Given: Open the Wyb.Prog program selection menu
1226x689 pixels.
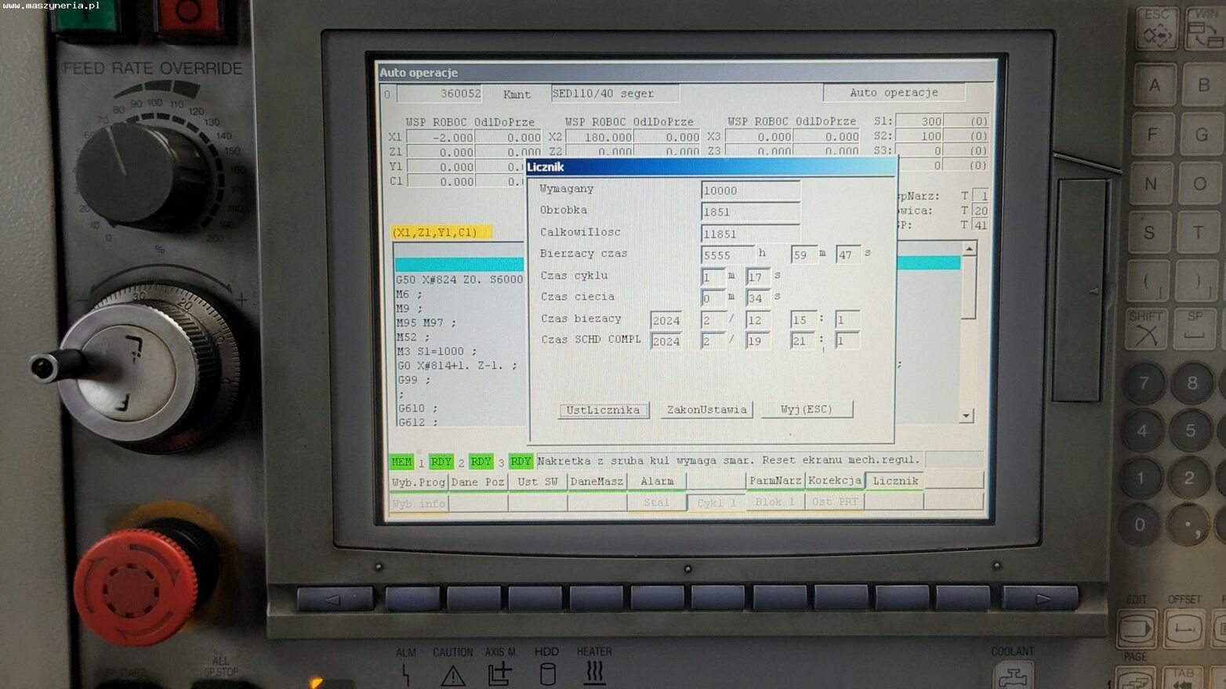Looking at the screenshot, I should [419, 482].
